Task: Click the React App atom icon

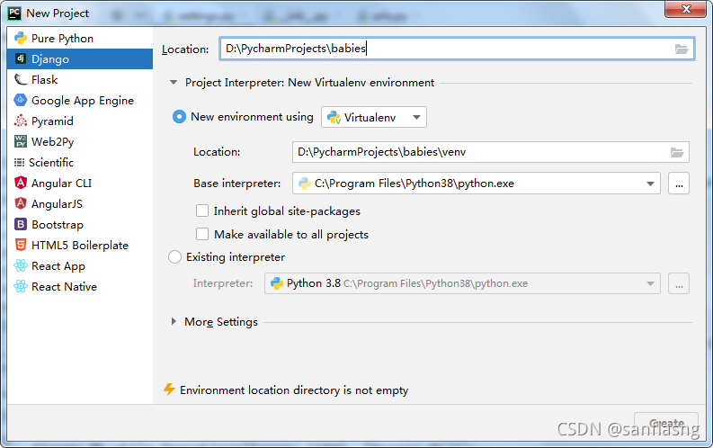Action: coord(21,265)
